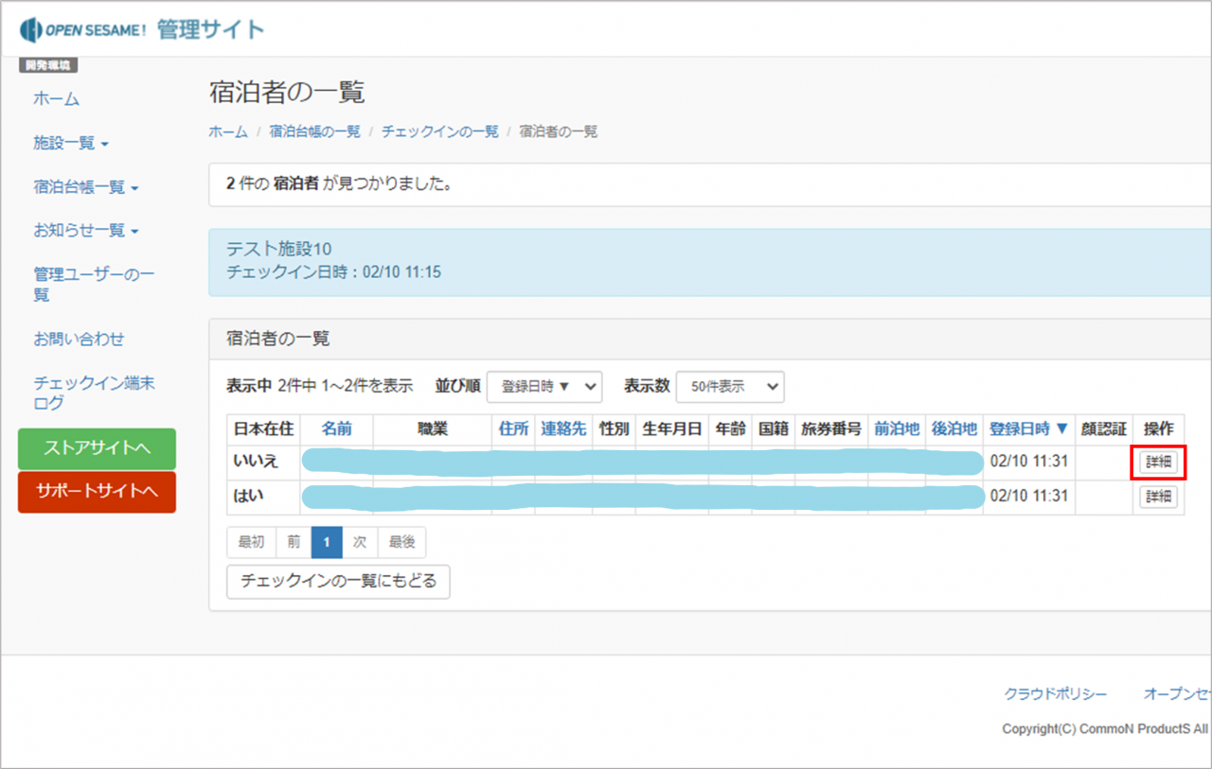This screenshot has height=769, width=1212.
Task: Expand the 施設一覧 sidebar dropdown
Action: (x=71, y=143)
